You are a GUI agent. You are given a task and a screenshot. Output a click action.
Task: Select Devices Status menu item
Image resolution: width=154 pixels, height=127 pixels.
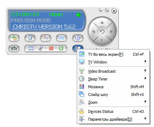pos(113,111)
